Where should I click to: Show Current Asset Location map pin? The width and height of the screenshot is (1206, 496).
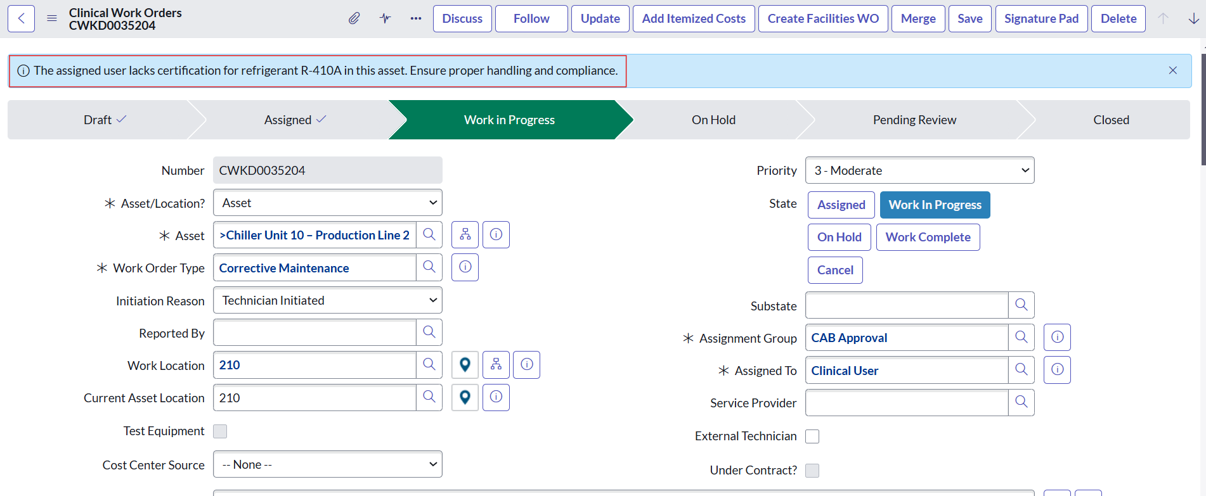pos(465,398)
